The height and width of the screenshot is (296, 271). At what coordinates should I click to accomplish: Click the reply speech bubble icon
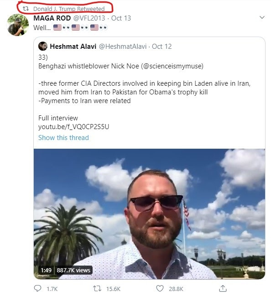(x=37, y=288)
